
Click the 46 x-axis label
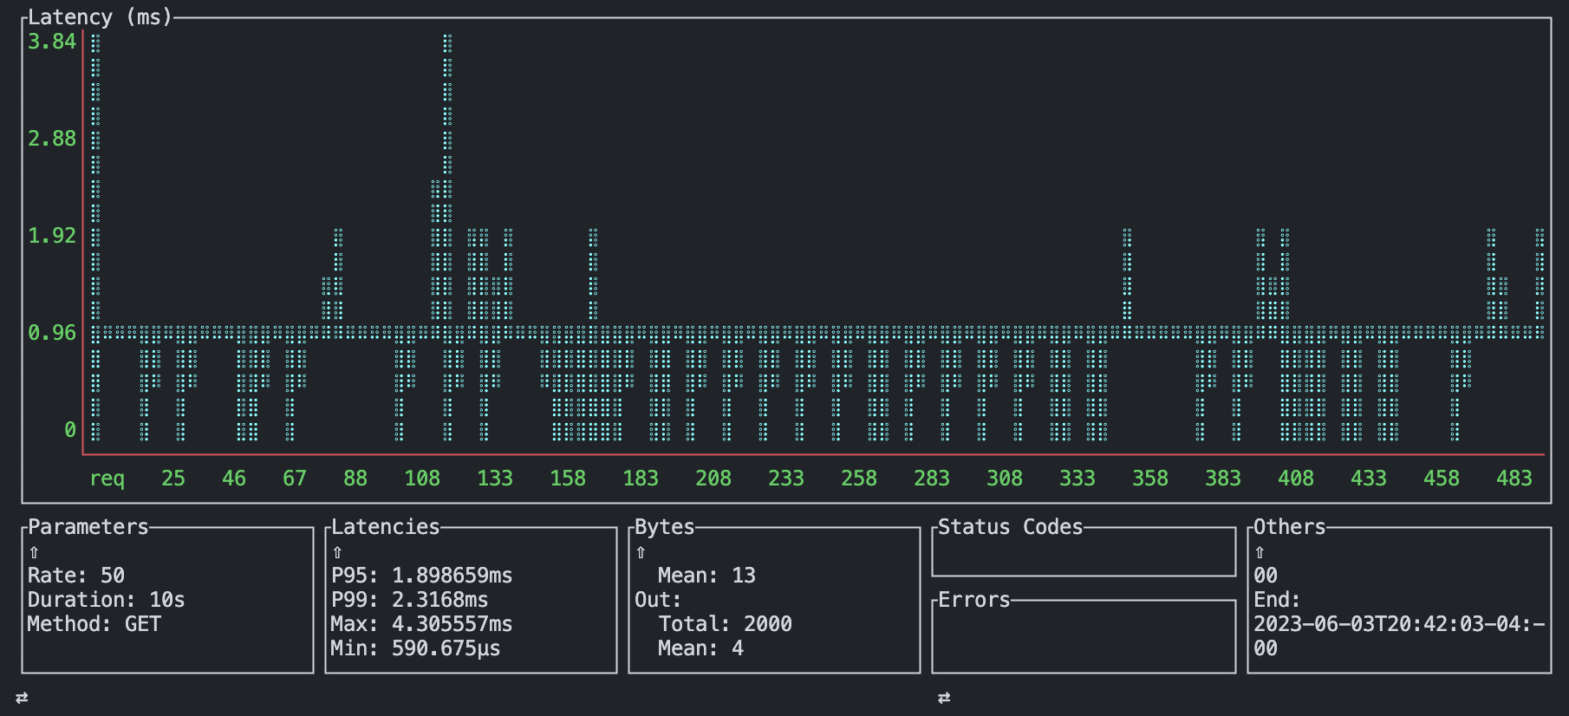pos(234,478)
